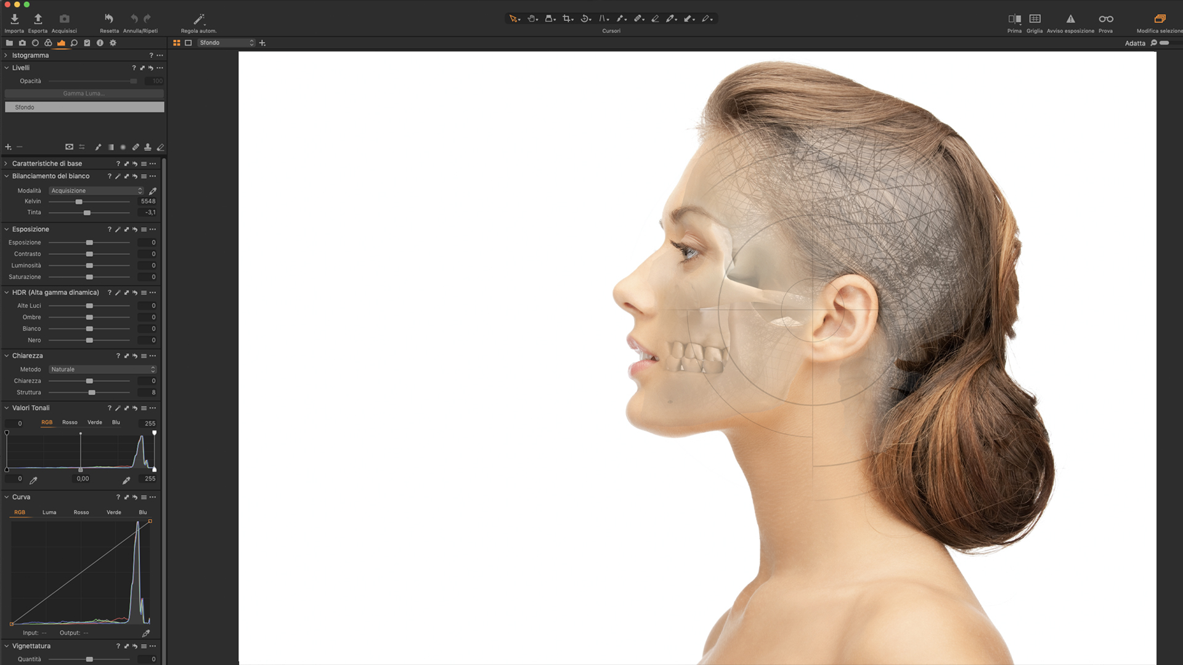Switch viewer to multi-view grid
Image resolution: width=1183 pixels, height=665 pixels.
tap(177, 43)
